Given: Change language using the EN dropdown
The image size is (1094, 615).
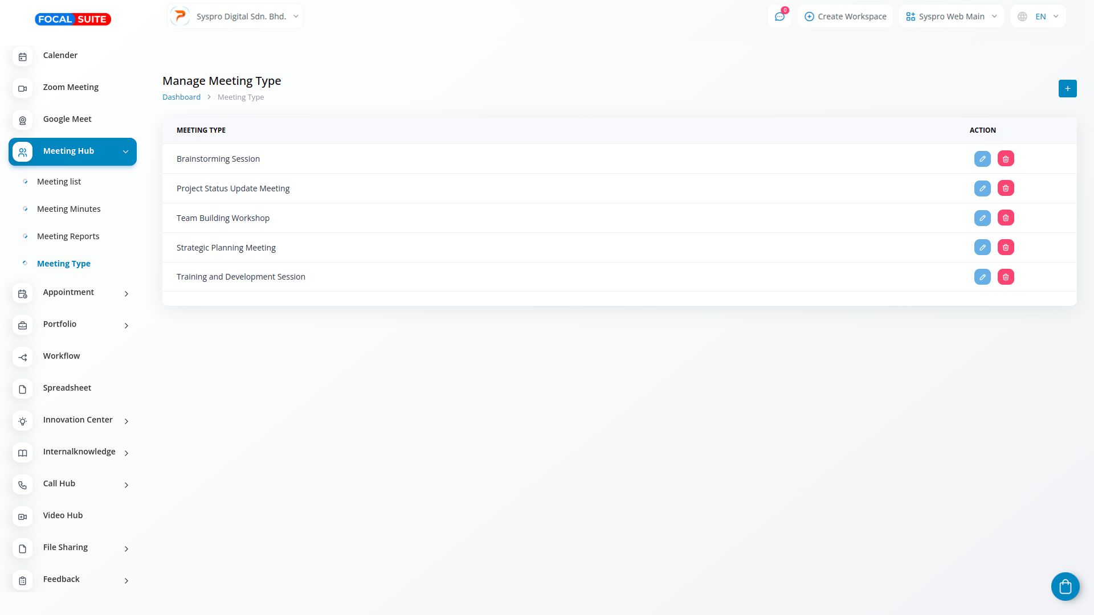Looking at the screenshot, I should coord(1038,17).
